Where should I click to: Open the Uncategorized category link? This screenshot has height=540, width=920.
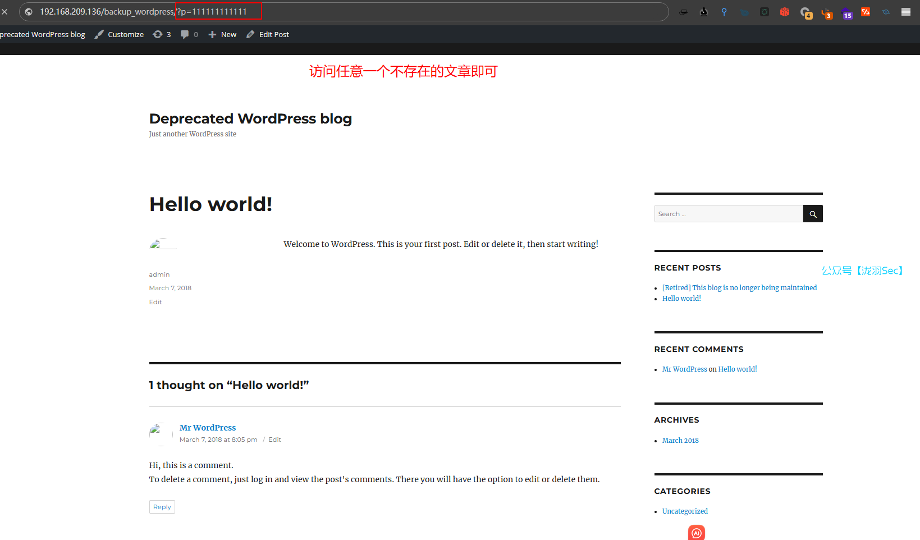tap(685, 511)
